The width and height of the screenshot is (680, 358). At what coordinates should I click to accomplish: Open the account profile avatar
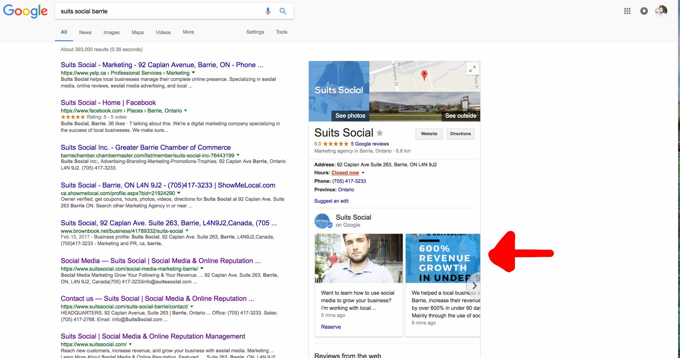coord(661,11)
